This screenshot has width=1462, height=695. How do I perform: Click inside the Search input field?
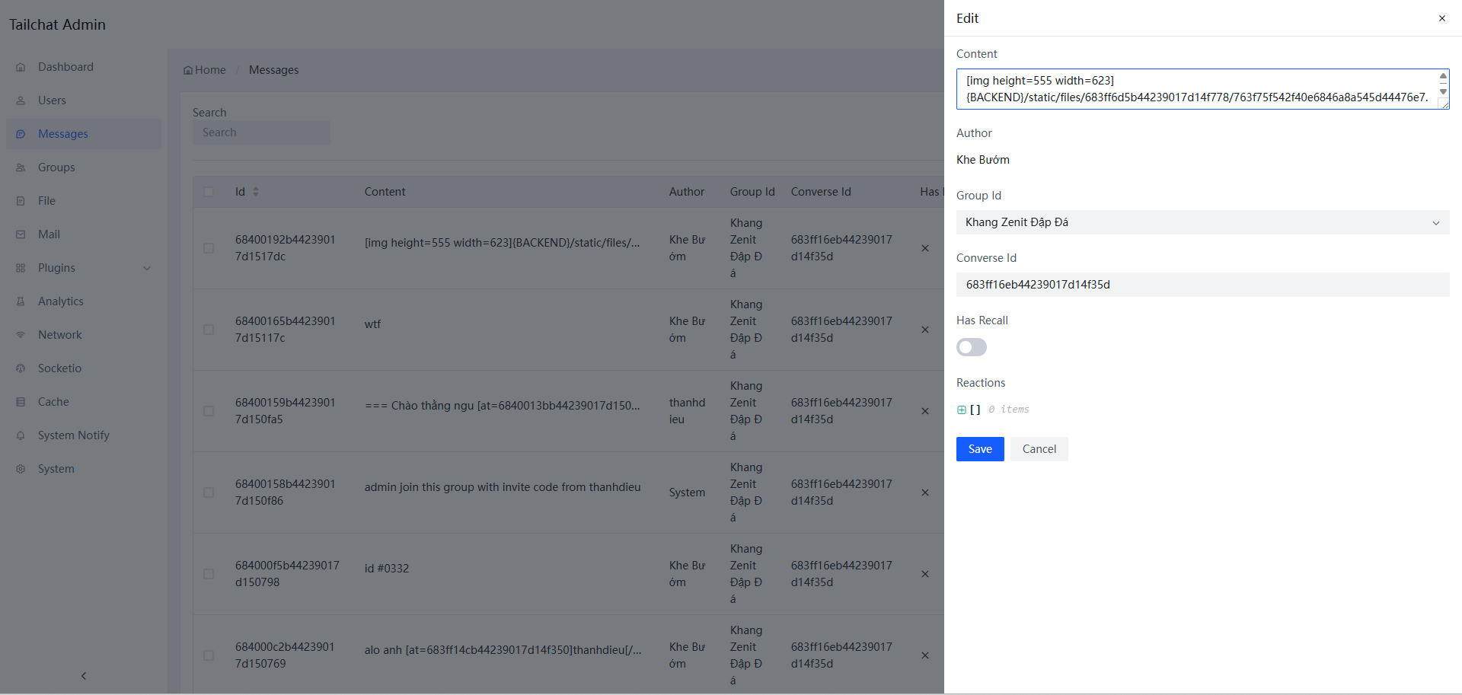point(261,132)
